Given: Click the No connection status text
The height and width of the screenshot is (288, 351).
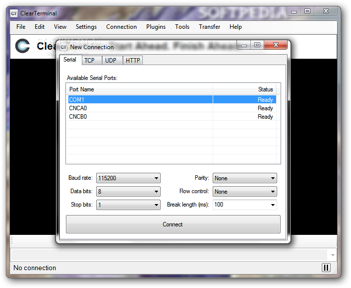Looking at the screenshot, I should pyautogui.click(x=35, y=268).
